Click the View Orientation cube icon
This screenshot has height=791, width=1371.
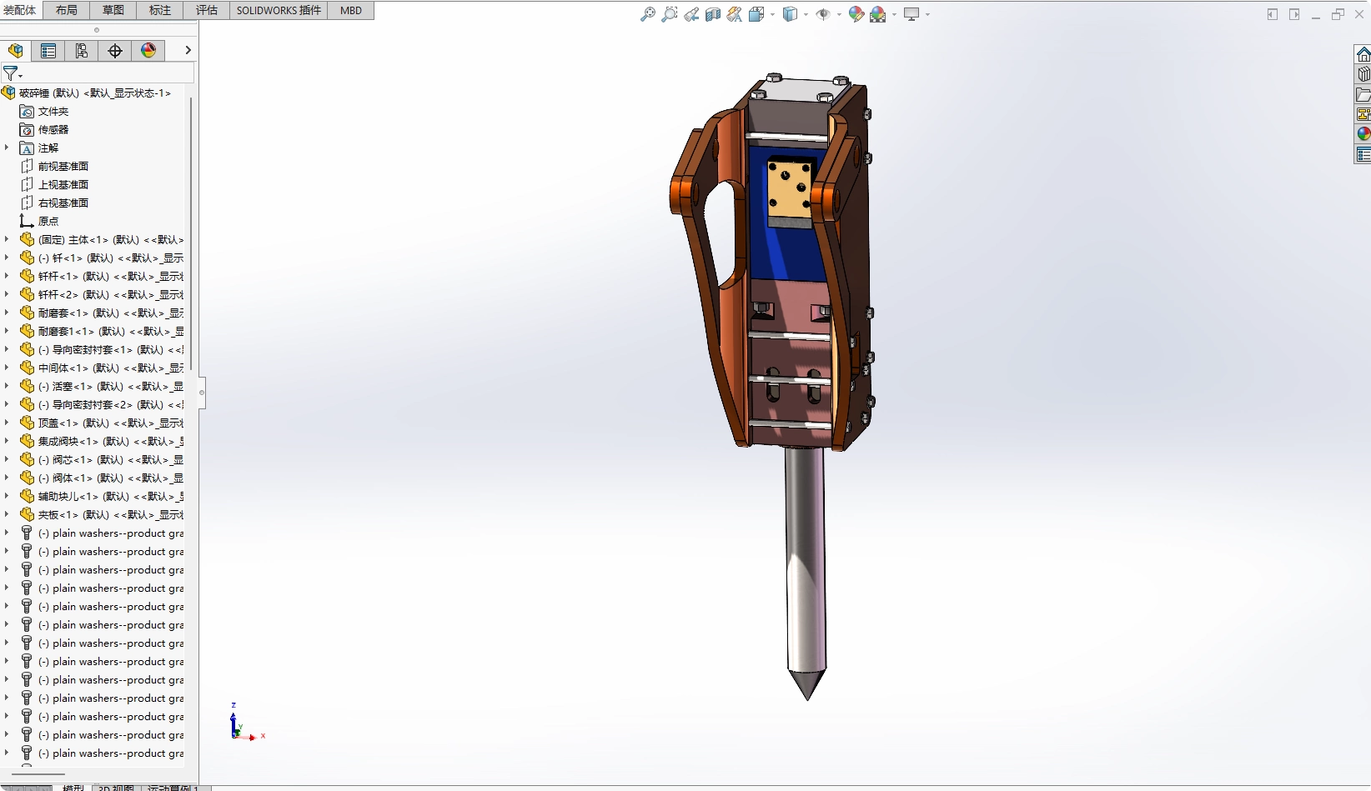[756, 14]
